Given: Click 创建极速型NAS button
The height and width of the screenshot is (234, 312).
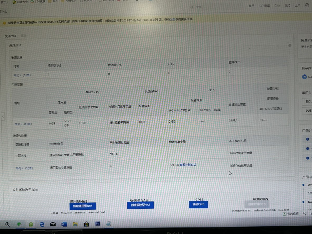Looking at the screenshot, I should (140, 205).
